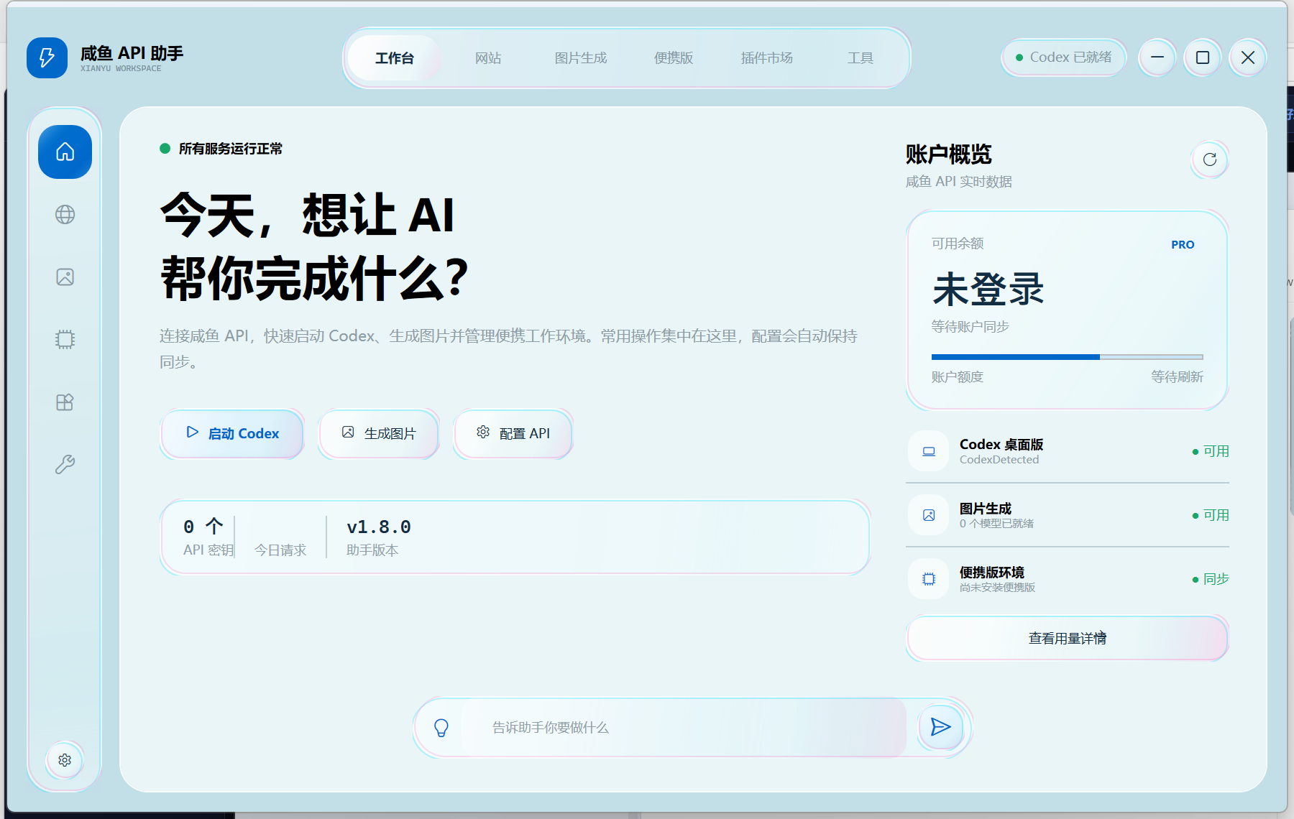The height and width of the screenshot is (819, 1294).
Task: Click the Codex 已就绪 status pill
Action: pos(1064,57)
